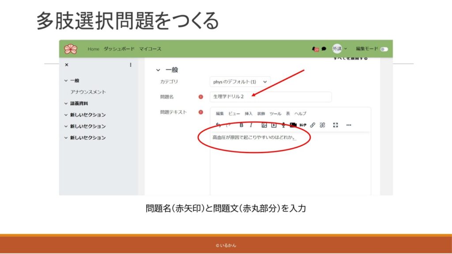452x254 pixels.
Task: Click the insert image icon
Action: tap(264, 125)
